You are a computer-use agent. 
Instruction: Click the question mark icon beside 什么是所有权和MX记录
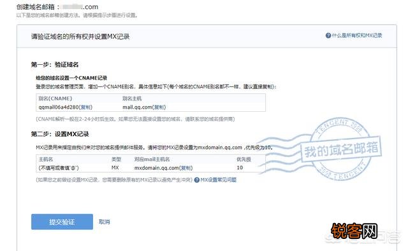(328, 36)
